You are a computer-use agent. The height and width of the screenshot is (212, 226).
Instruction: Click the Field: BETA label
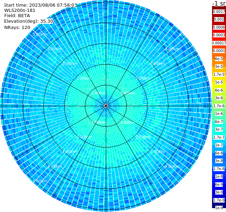(17, 16)
